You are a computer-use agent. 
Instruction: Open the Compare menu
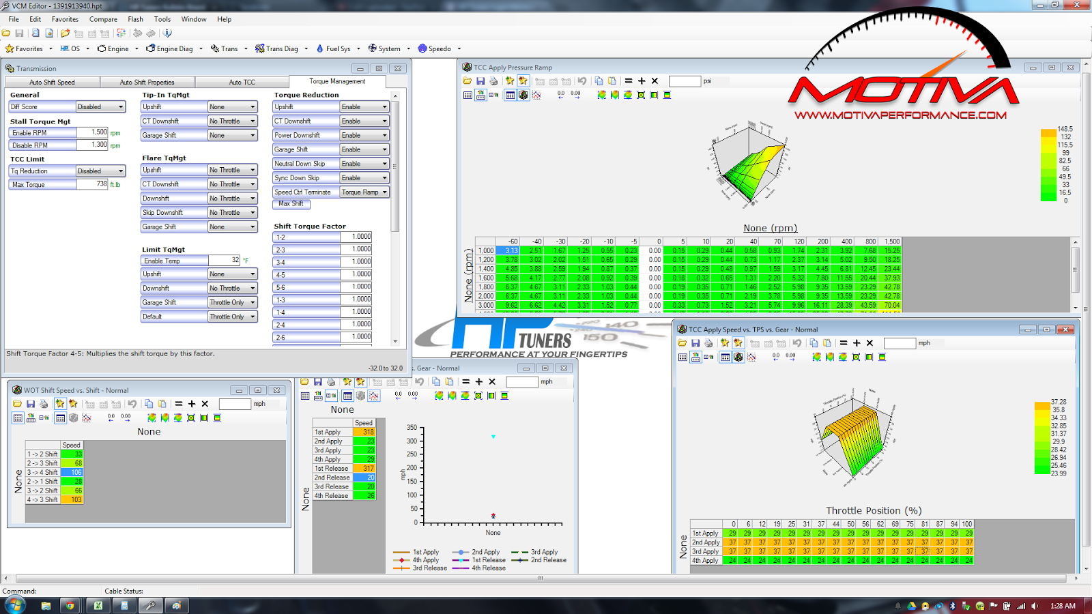point(103,19)
